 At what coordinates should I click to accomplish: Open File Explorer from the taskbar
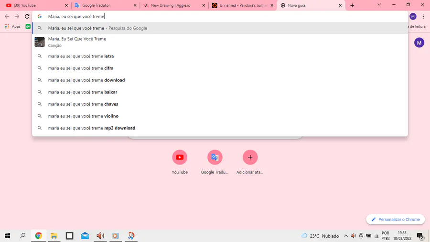54,236
